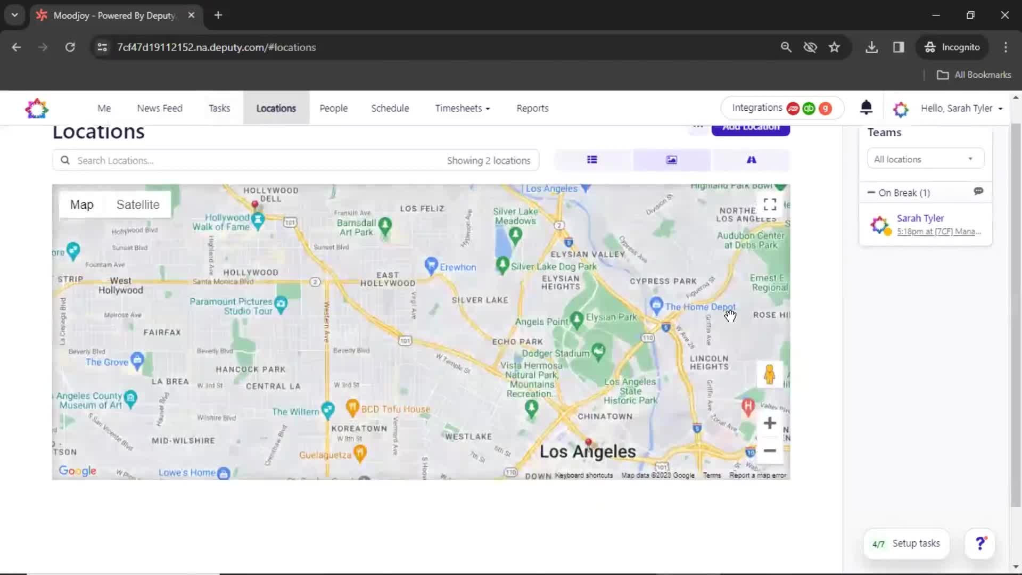Open the All locations dropdown

pos(925,159)
